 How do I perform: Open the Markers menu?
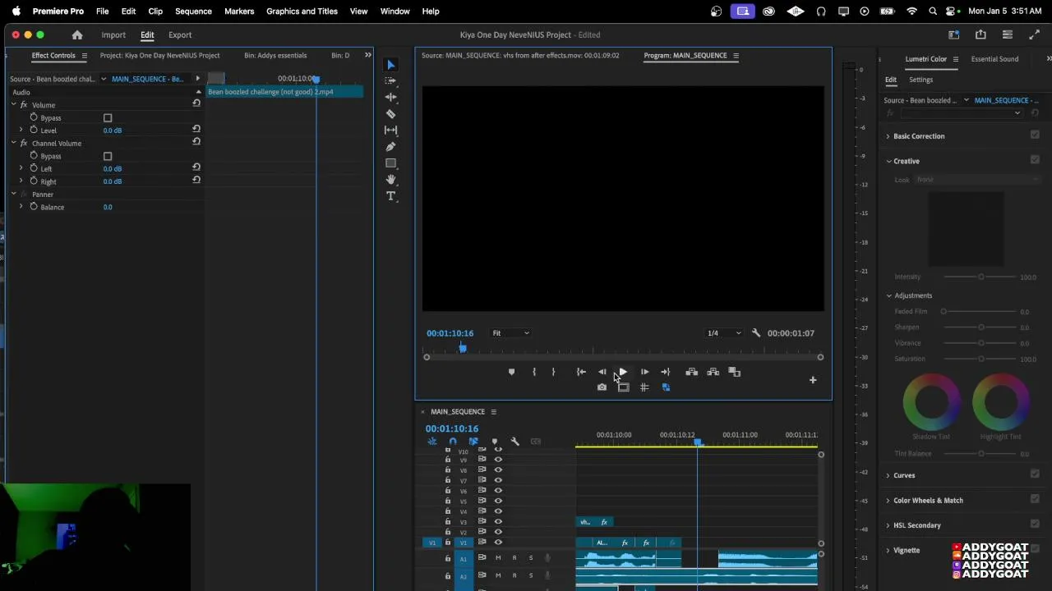(x=239, y=11)
